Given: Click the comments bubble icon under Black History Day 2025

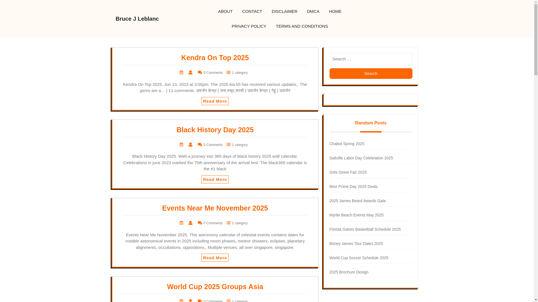Looking at the screenshot, I should 200,145.
